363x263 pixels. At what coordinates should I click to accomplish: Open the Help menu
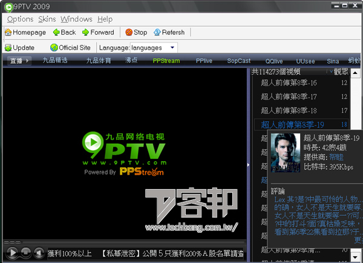(x=105, y=19)
